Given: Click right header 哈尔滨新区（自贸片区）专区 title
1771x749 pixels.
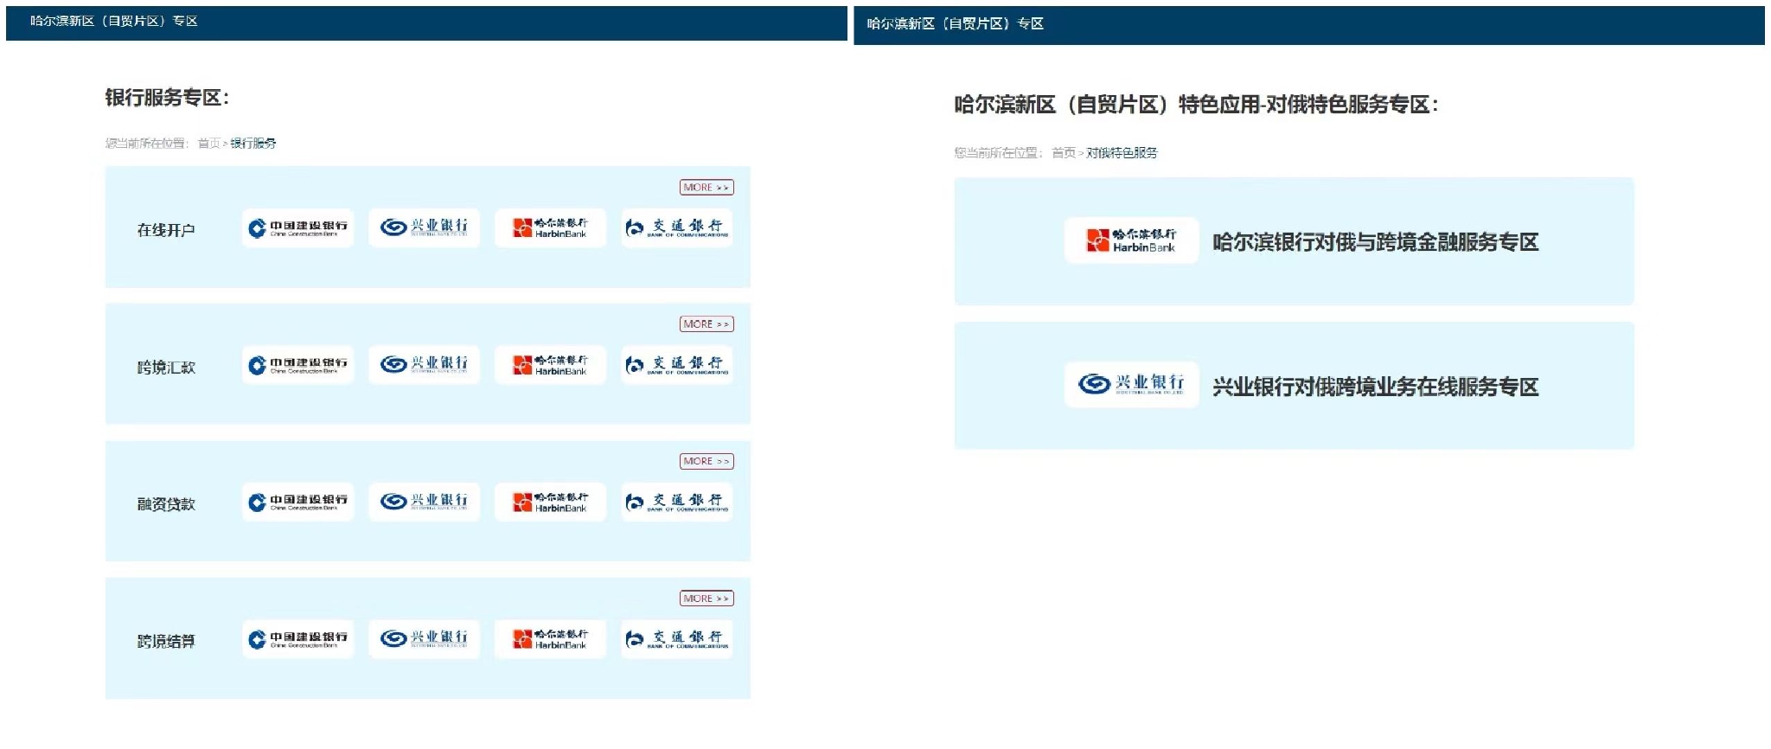Looking at the screenshot, I should [956, 23].
